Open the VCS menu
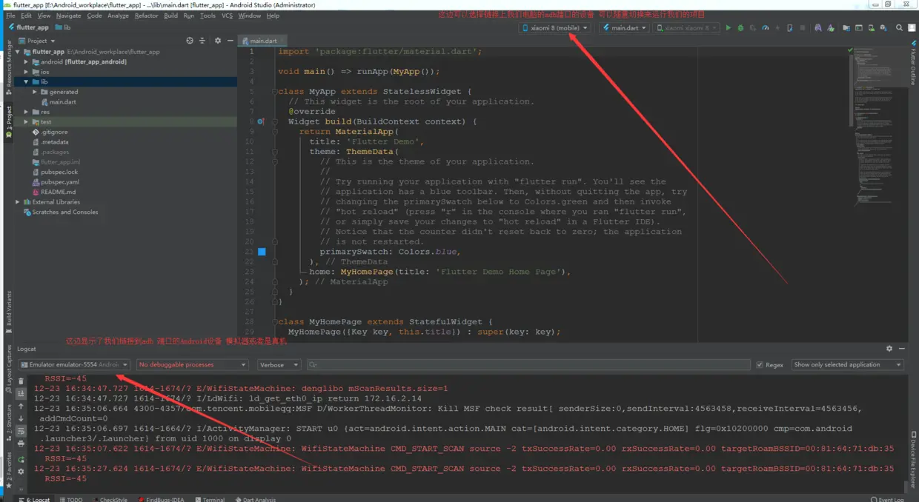 pyautogui.click(x=227, y=16)
